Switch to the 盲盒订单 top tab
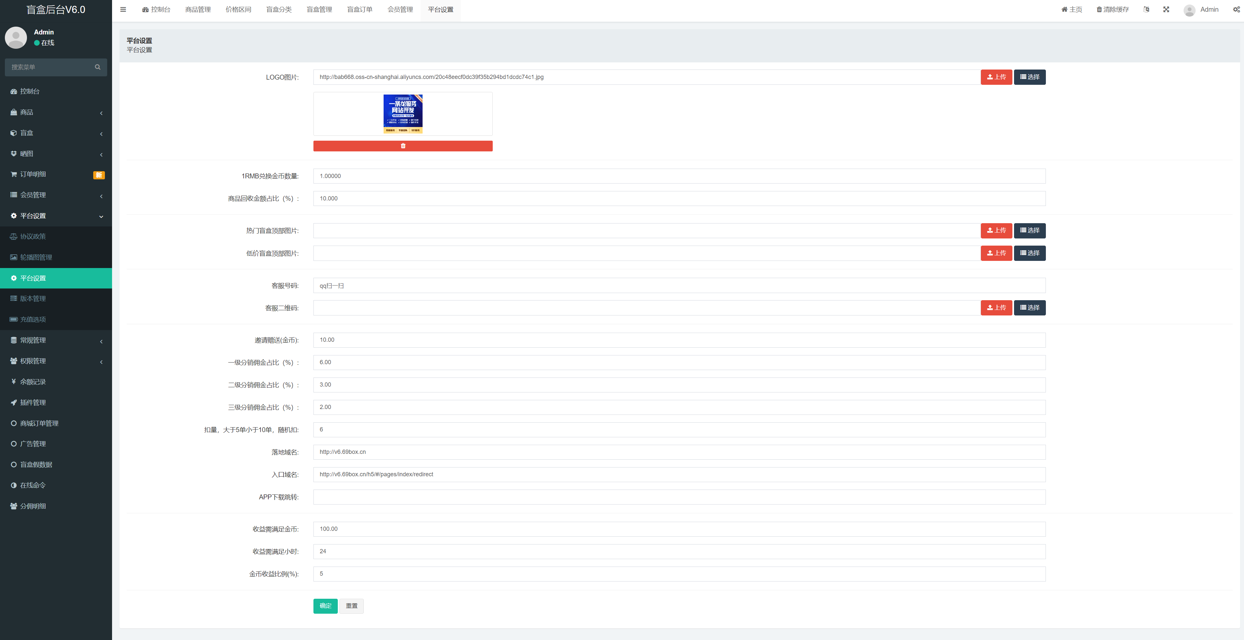 [359, 10]
